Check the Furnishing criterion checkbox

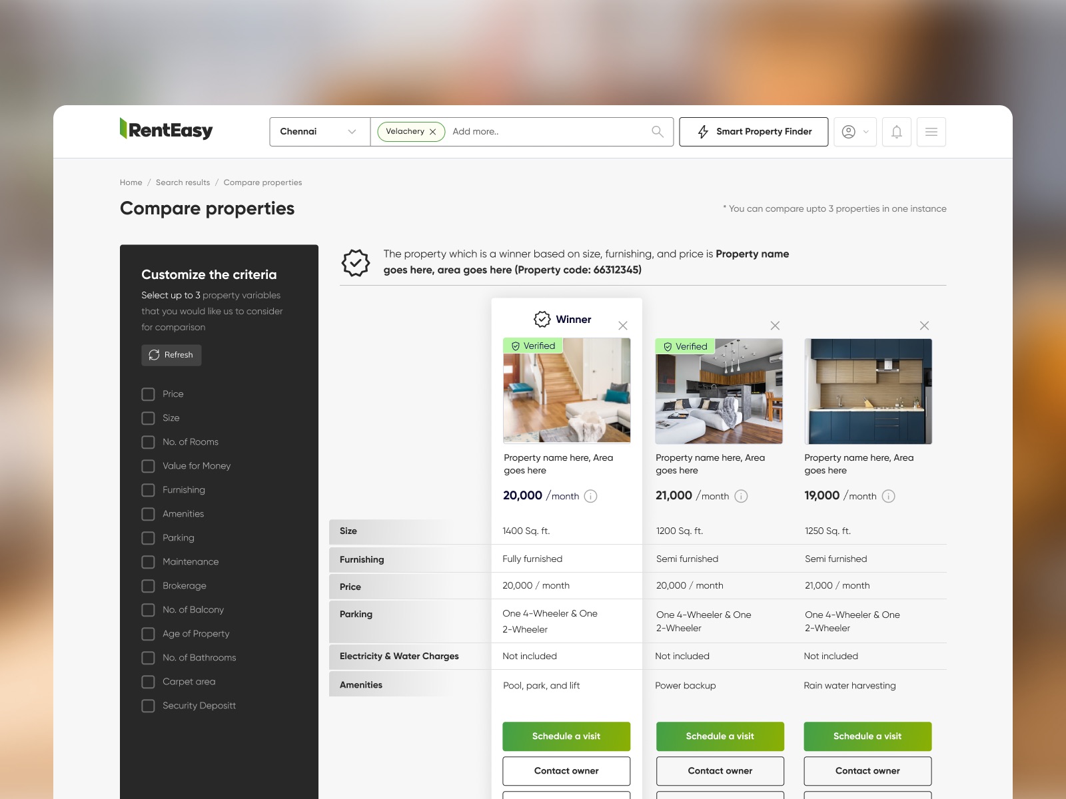148,490
